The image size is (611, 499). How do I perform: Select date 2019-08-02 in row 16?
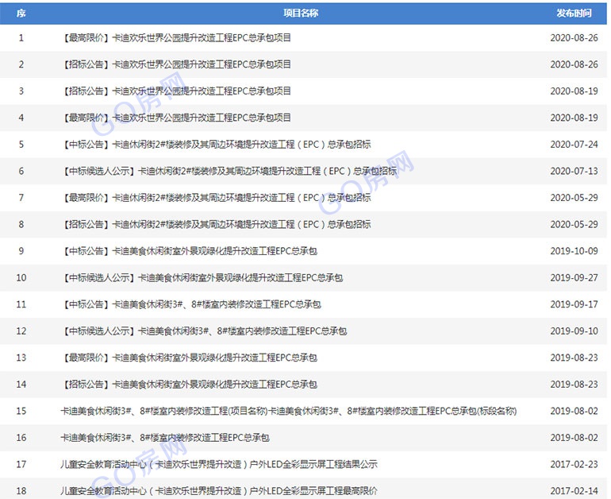(x=574, y=437)
